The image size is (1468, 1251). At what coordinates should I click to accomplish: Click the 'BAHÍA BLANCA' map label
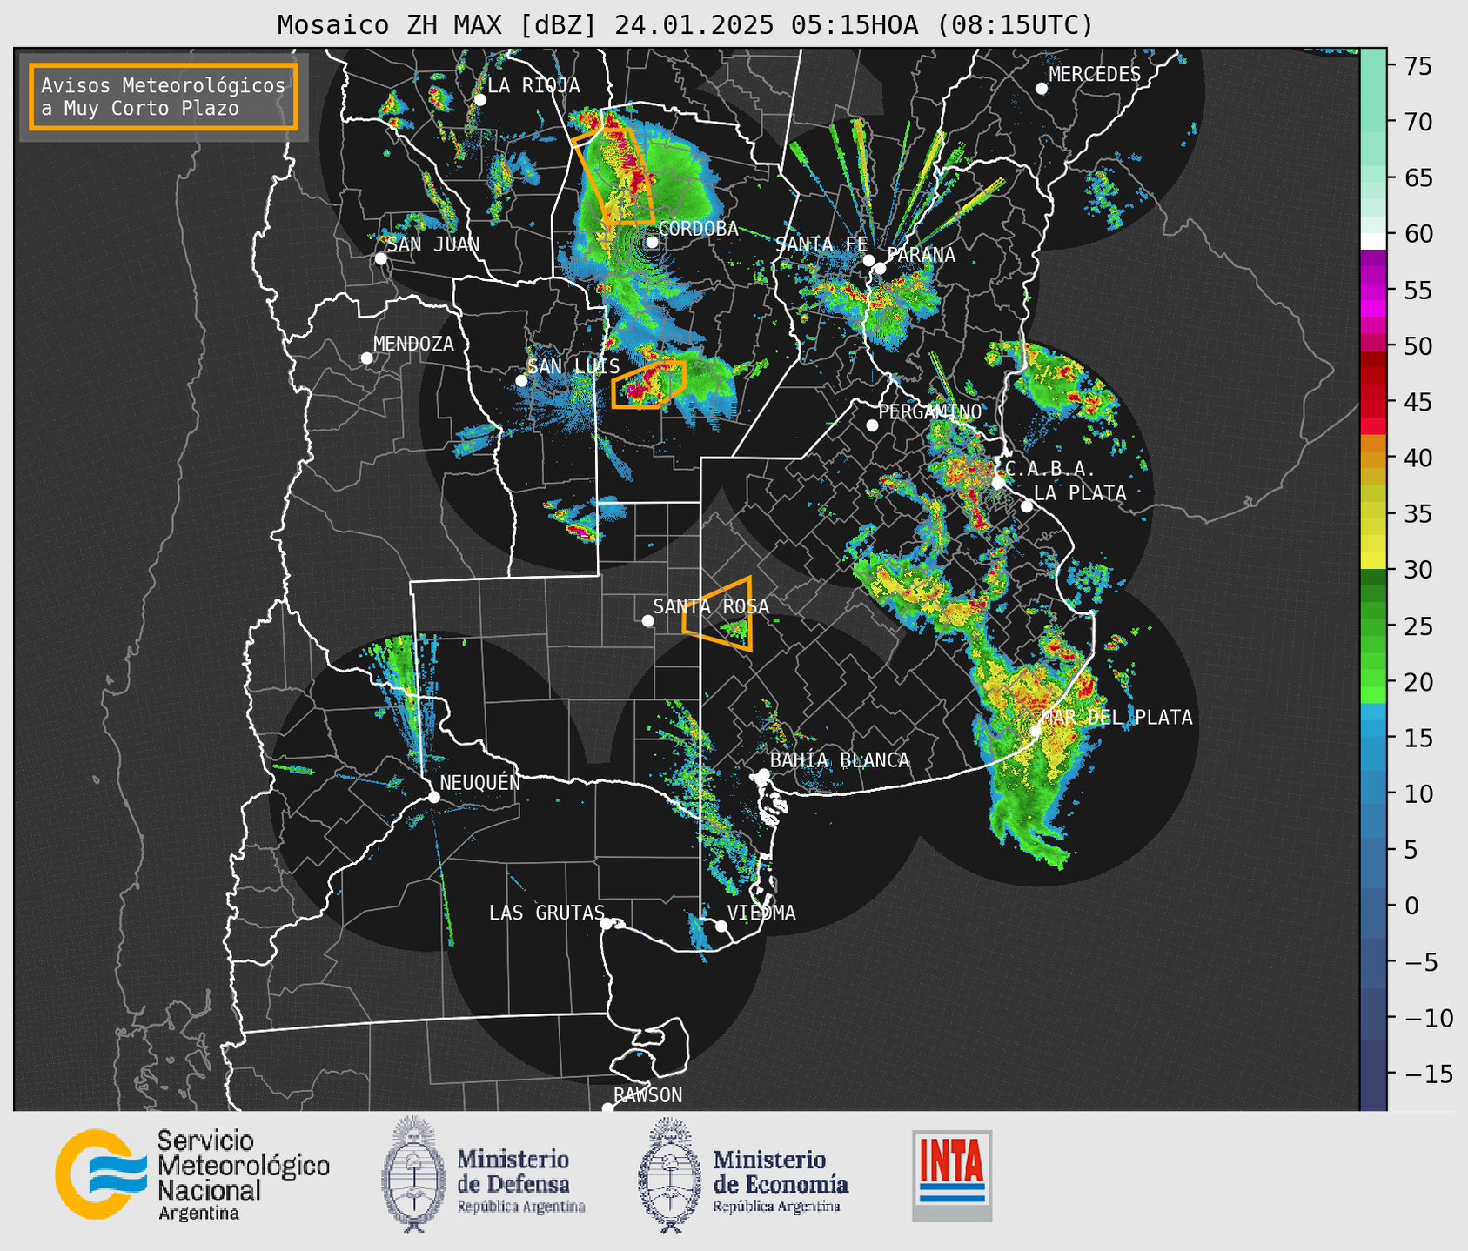coord(840,760)
